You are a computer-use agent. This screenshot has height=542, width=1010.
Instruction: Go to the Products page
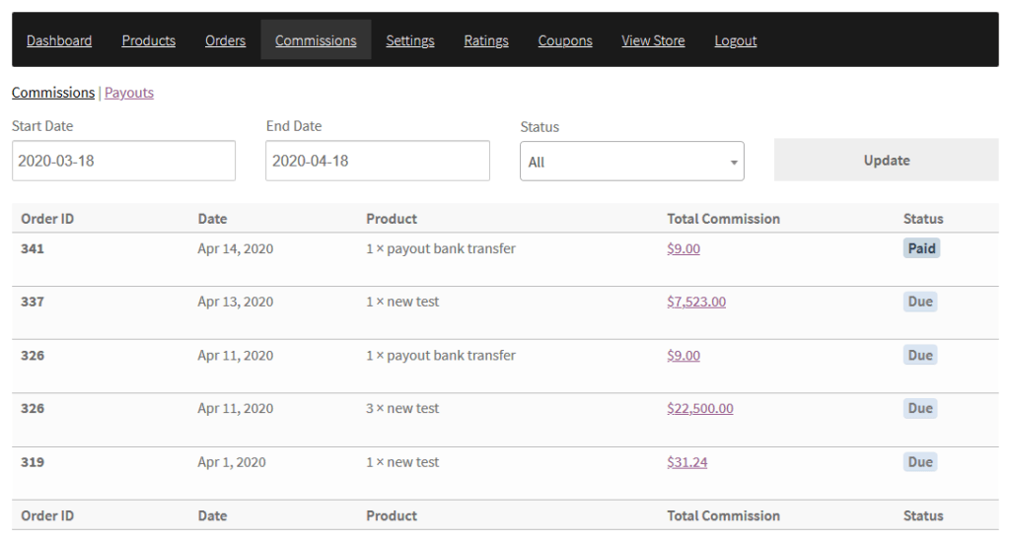pos(148,40)
